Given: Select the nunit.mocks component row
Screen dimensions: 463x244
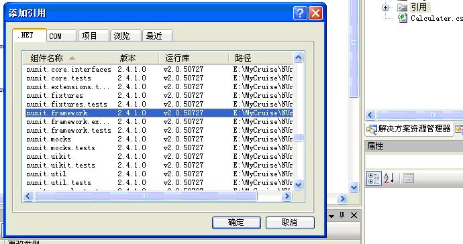Looking at the screenshot, I should [159, 139].
